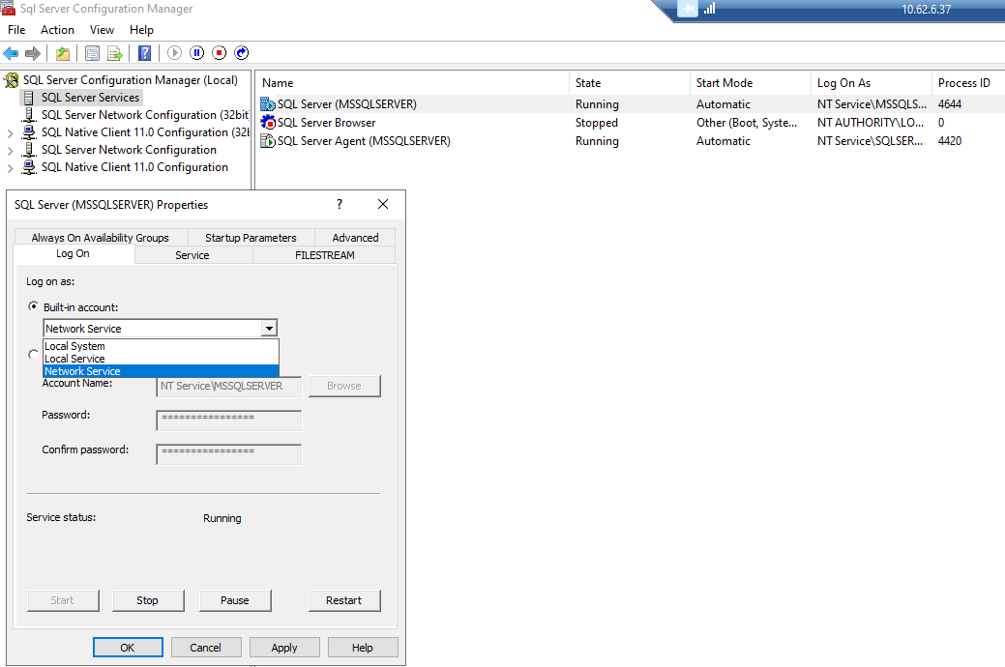Click the Apply button
Image resolution: width=1005 pixels, height=667 pixels.
tap(283, 647)
